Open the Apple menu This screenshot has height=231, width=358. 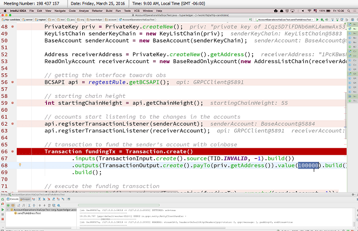4,11
